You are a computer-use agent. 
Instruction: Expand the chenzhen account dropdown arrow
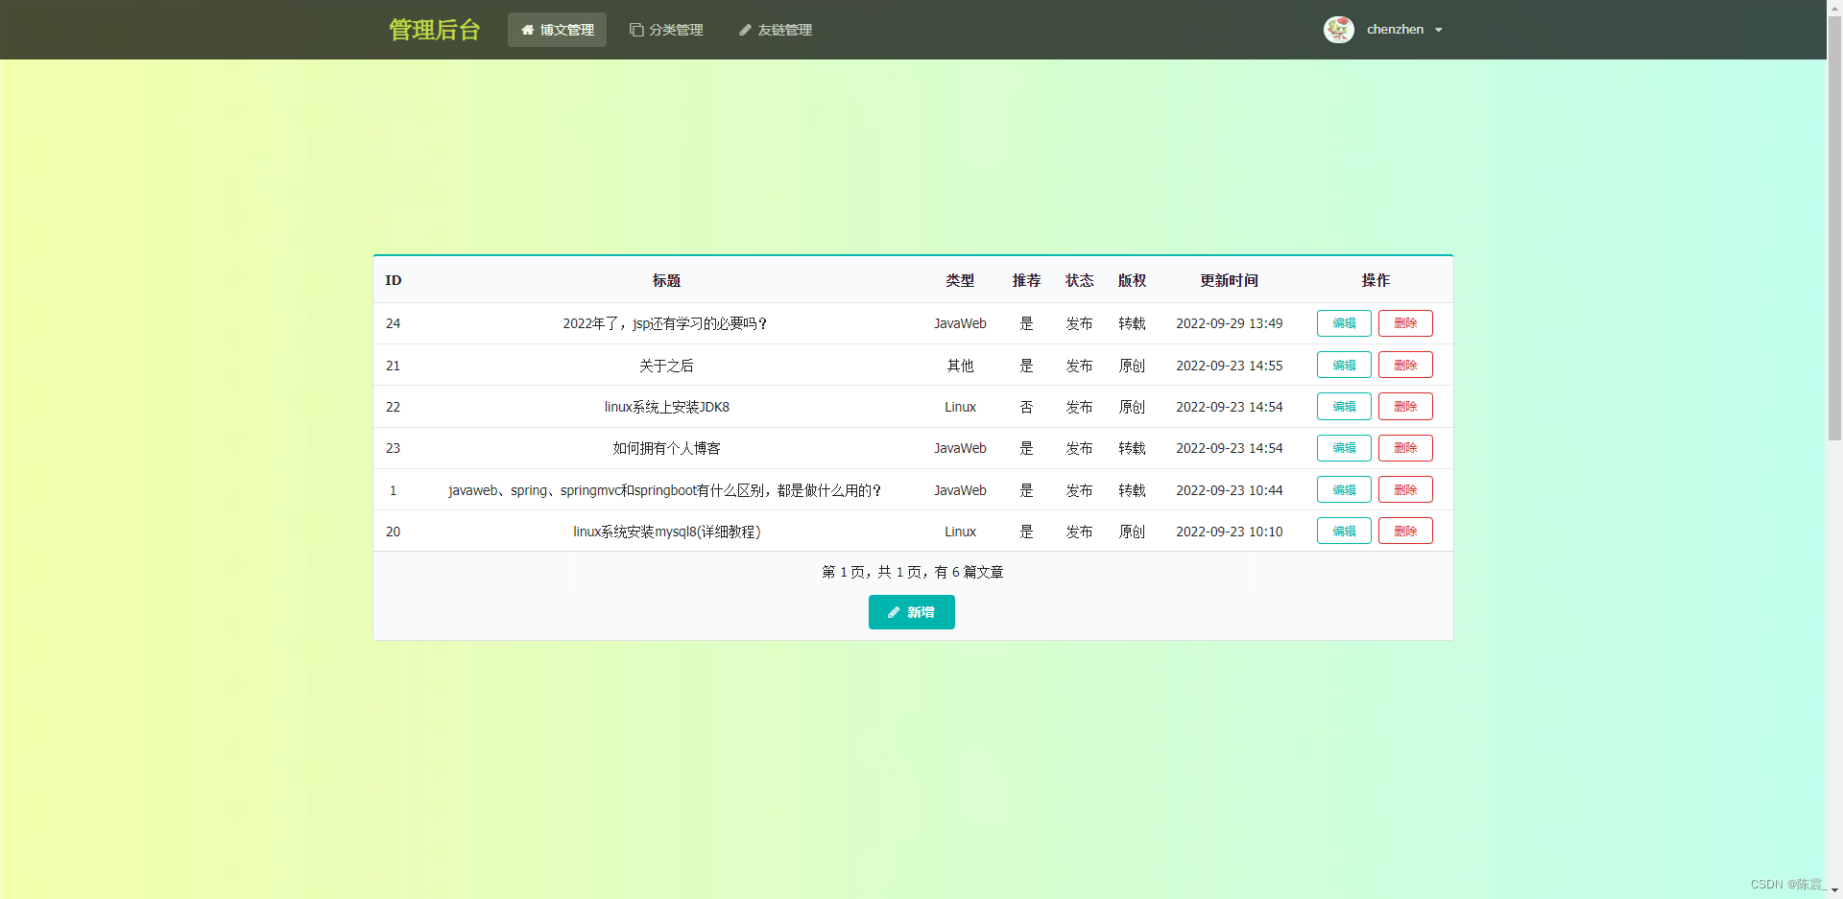pos(1439,30)
